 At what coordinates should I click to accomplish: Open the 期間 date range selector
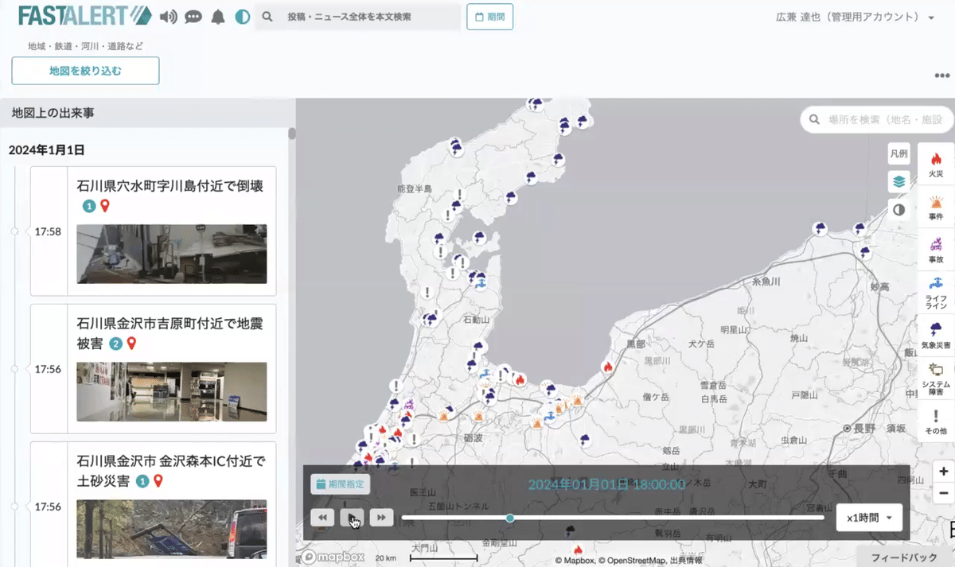489,16
